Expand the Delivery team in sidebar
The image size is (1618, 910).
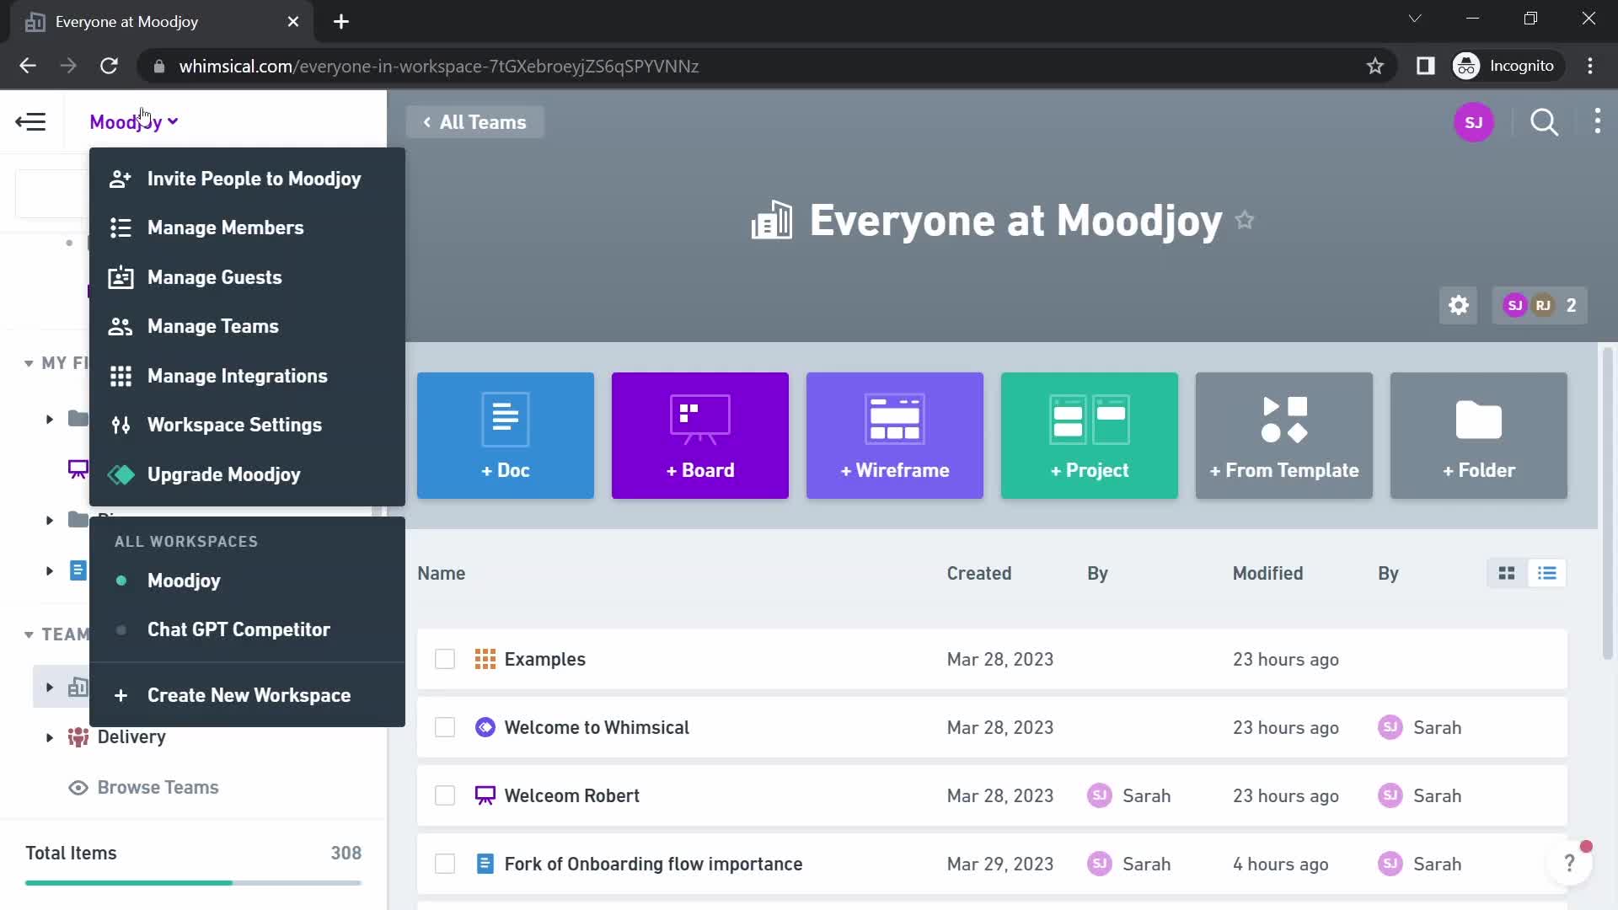pyautogui.click(x=48, y=736)
